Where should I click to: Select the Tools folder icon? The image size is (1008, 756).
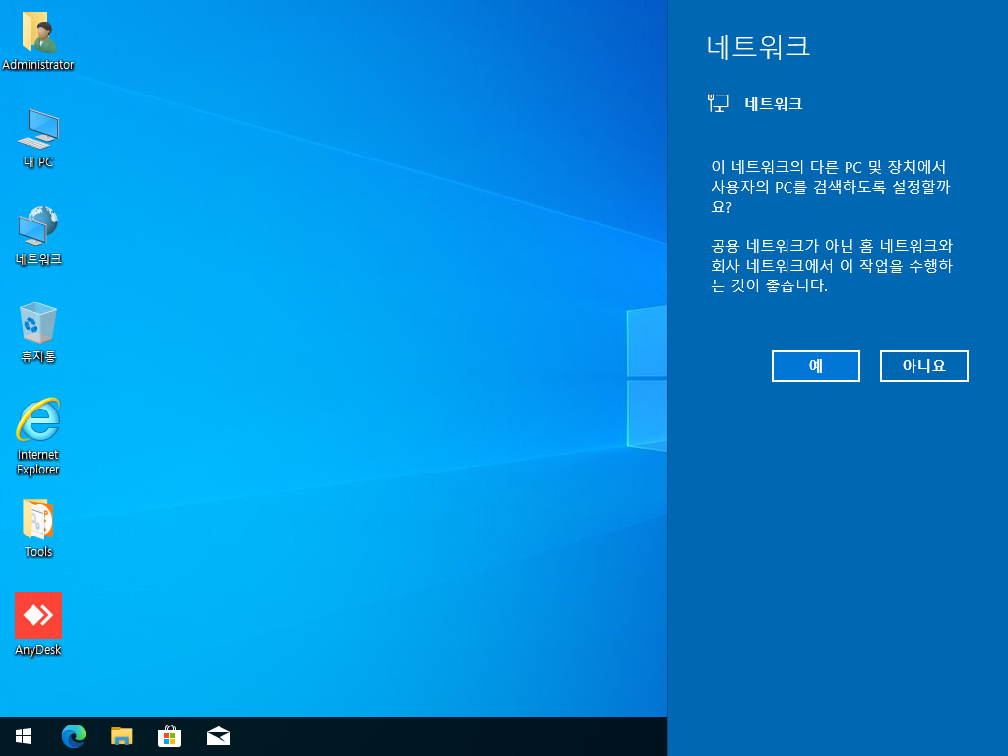coord(38,529)
